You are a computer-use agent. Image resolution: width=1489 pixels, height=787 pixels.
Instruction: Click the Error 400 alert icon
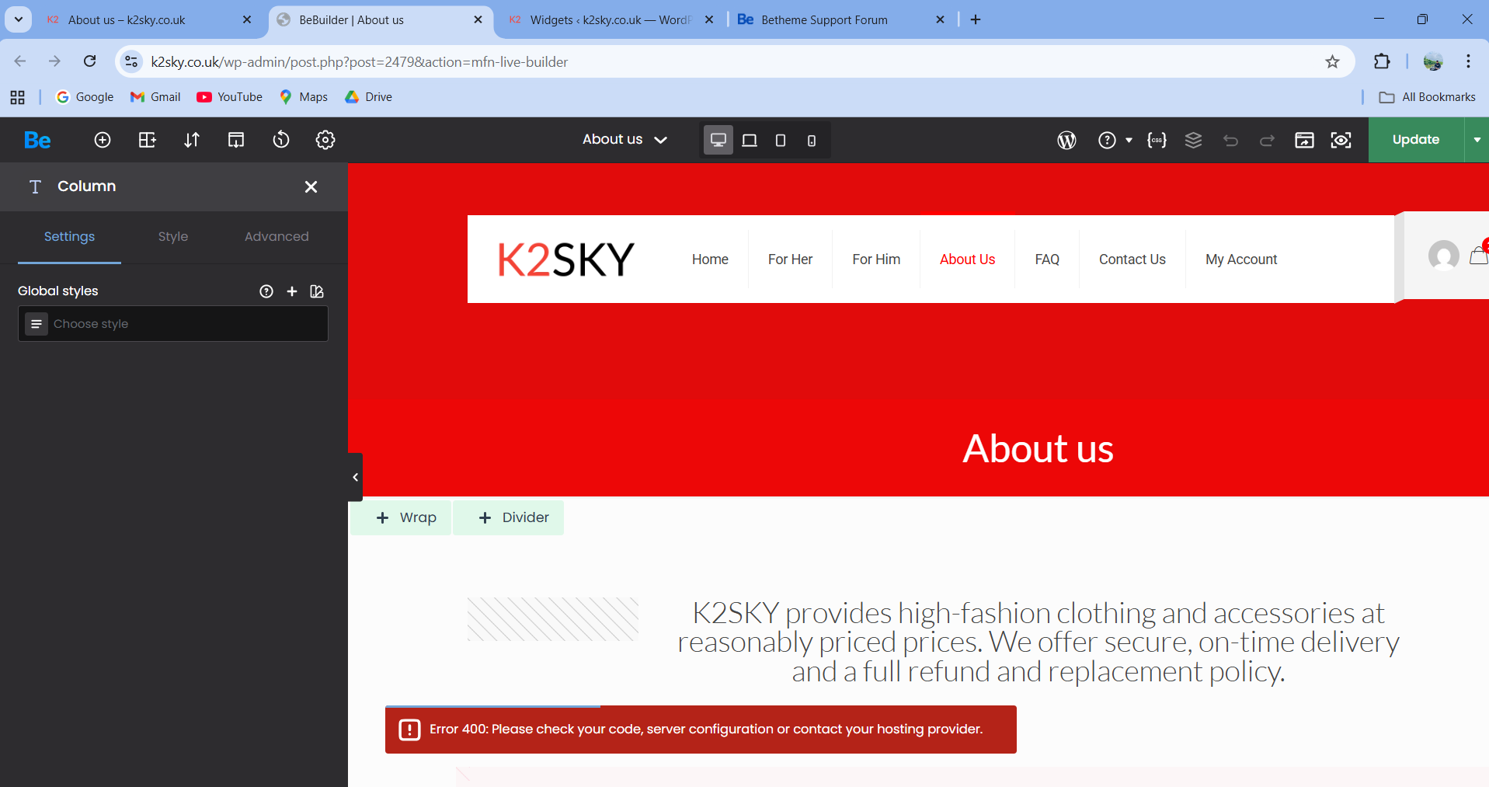point(409,730)
